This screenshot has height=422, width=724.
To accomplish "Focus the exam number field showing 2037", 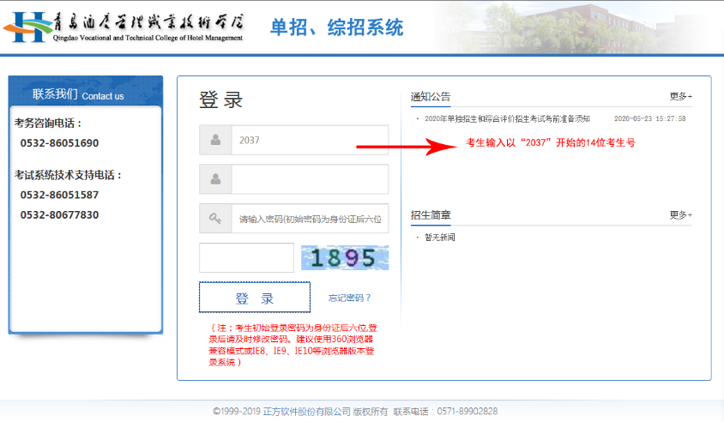I will (309, 140).
